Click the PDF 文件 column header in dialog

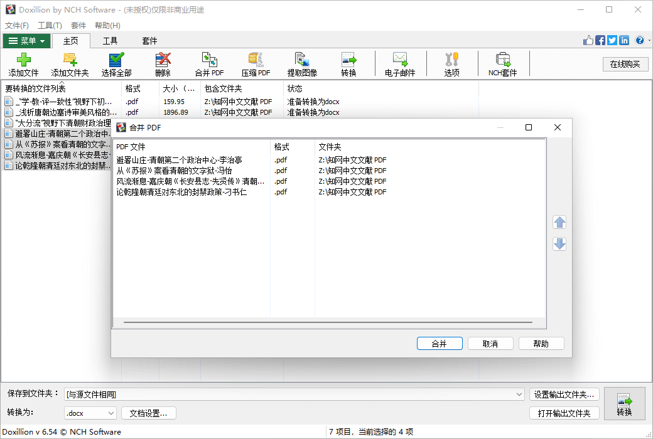192,147
